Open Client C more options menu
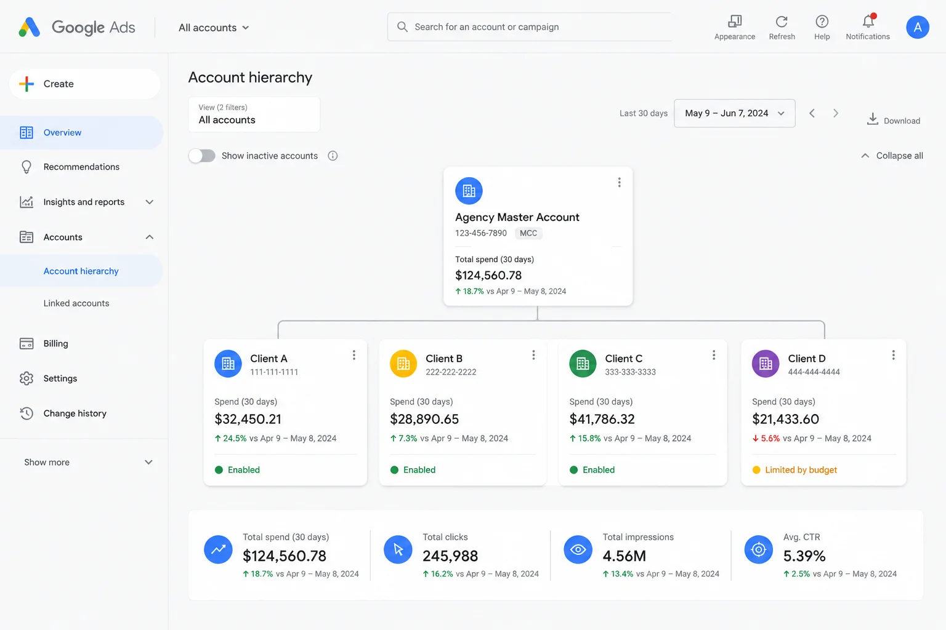946x630 pixels. tap(713, 355)
